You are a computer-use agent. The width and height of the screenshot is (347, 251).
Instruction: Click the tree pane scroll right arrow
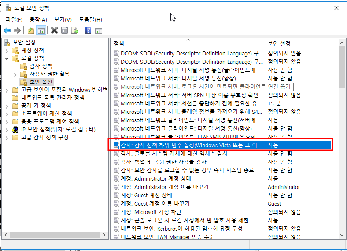click(104, 235)
